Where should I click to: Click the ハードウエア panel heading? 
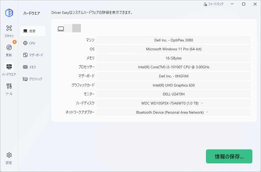coord(32,13)
